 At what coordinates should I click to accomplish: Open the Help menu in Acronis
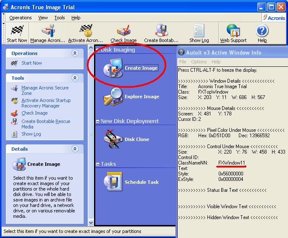coord(76,18)
